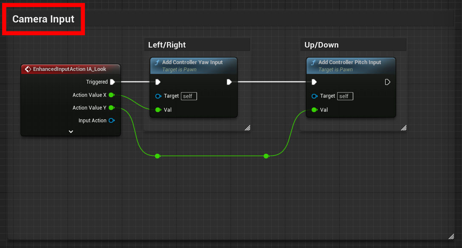This screenshot has width=462, height=248.
Task: Click Pitch Input node's unconnected execution output pin
Action: [387, 82]
